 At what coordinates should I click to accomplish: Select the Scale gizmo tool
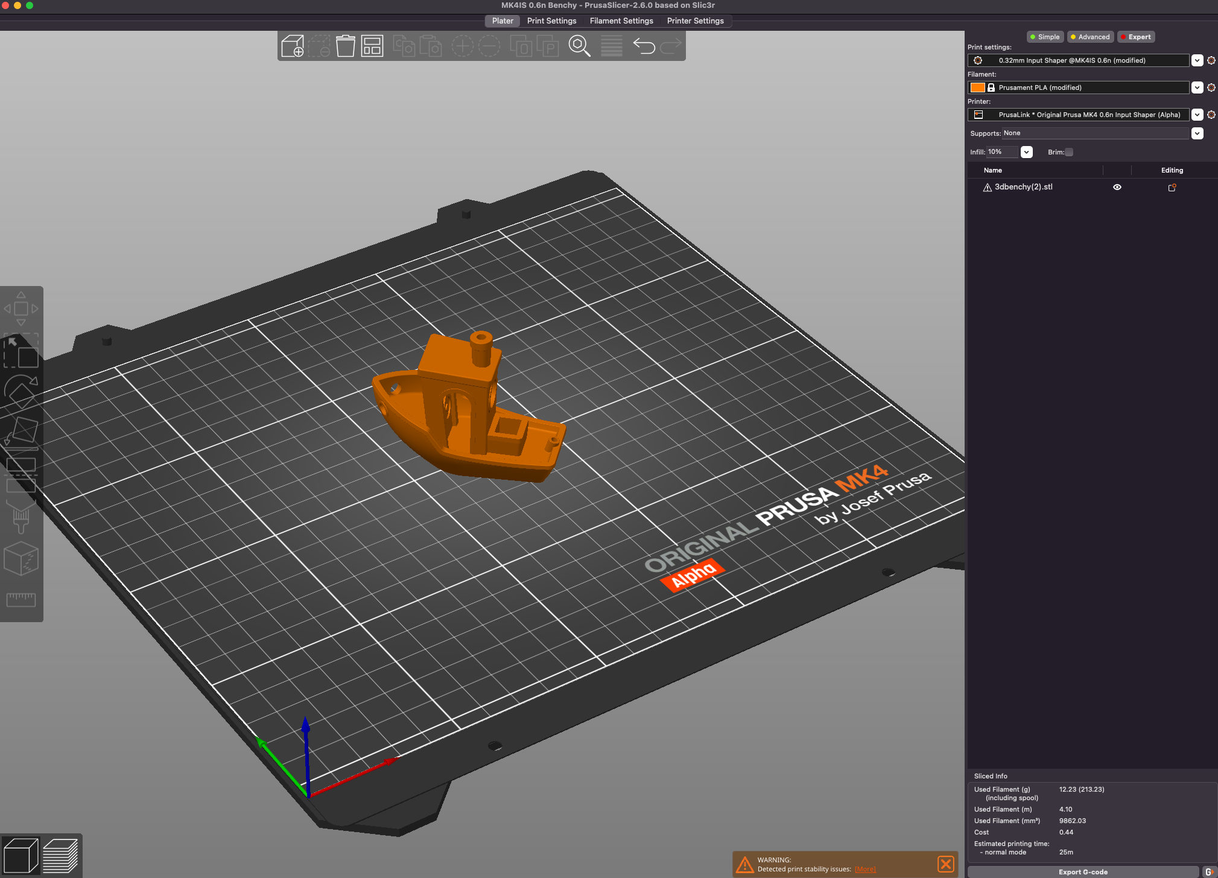pos(21,351)
